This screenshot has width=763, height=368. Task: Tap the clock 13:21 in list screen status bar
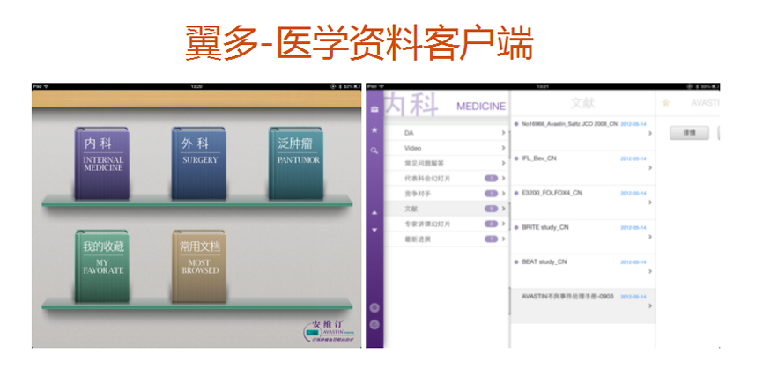tap(543, 86)
